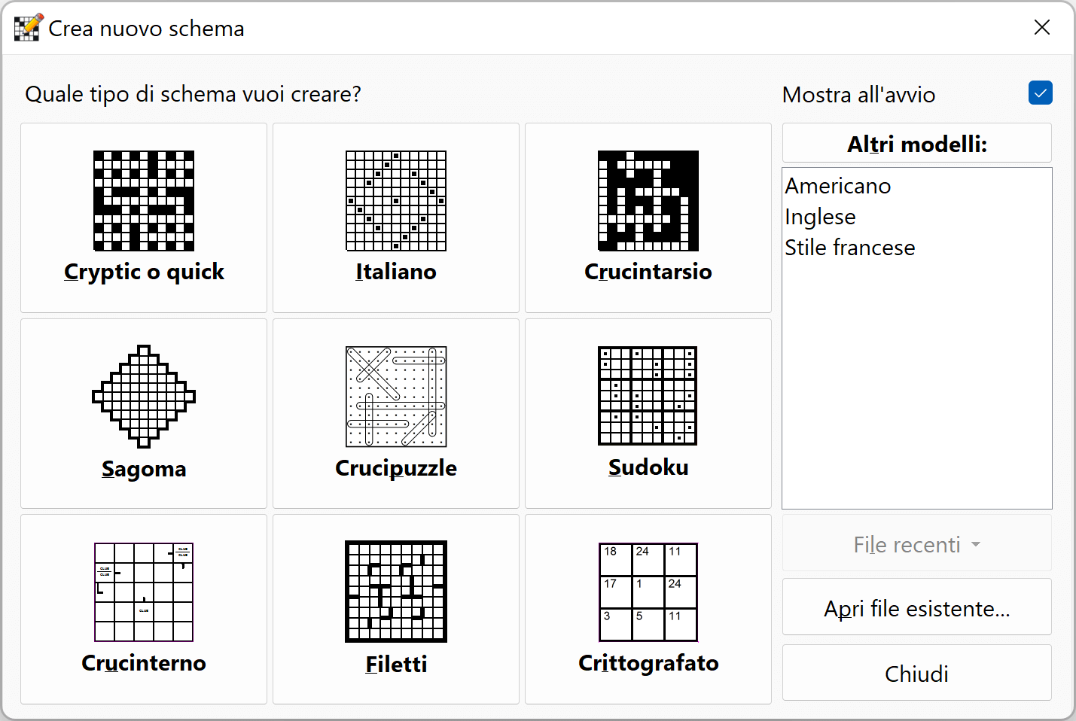The width and height of the screenshot is (1076, 721).
Task: Click the crossword-and-pencil icon in the titlebar
Action: 26,27
